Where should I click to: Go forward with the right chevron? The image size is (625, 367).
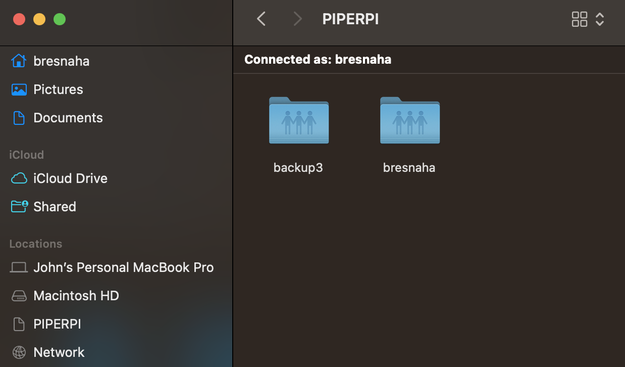point(297,19)
